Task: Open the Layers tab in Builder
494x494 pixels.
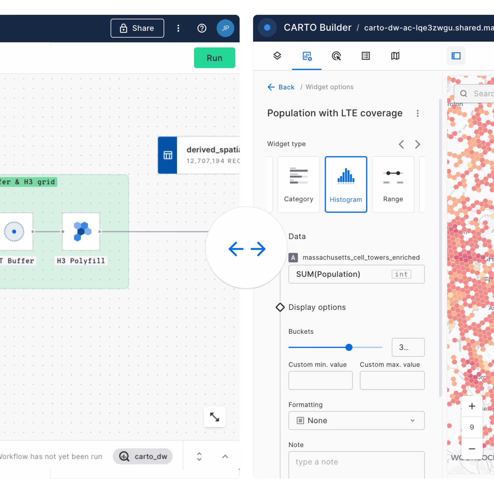Action: [277, 56]
